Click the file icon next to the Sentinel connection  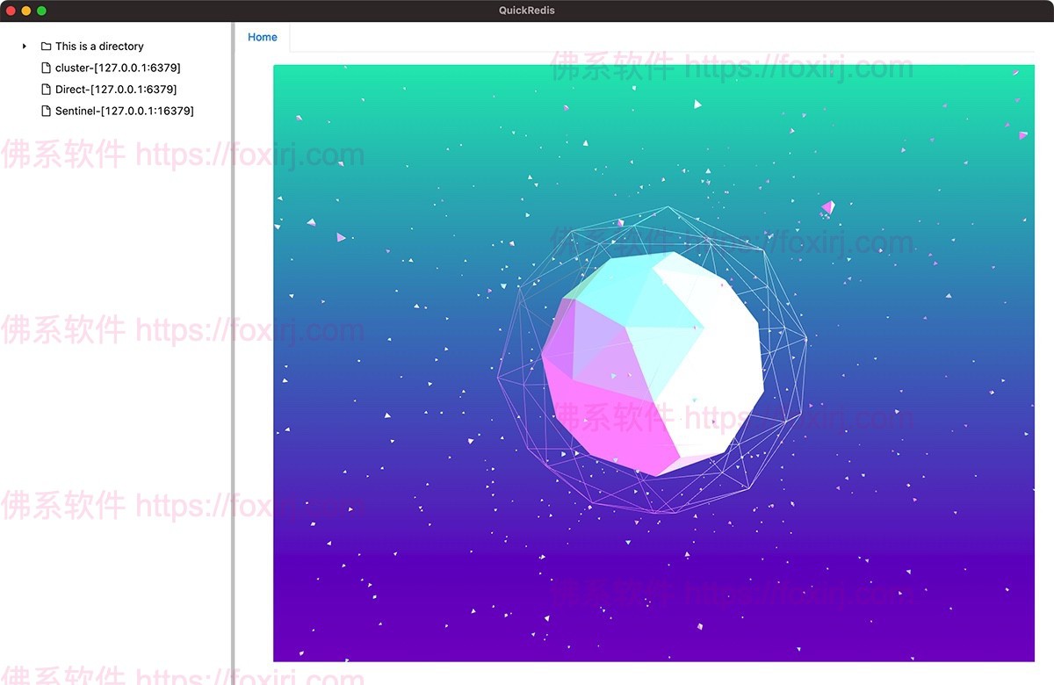(46, 111)
